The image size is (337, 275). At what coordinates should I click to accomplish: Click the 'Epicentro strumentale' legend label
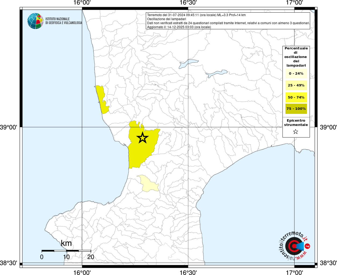tap(296, 123)
